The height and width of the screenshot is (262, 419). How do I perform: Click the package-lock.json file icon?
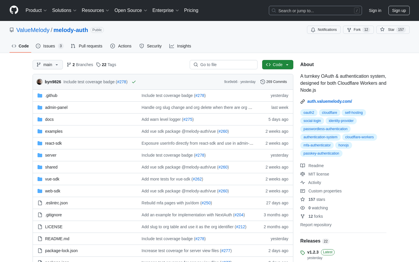[x=40, y=251]
